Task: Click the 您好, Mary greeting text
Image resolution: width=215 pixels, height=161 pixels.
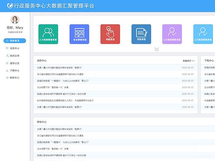Action: click(15, 28)
